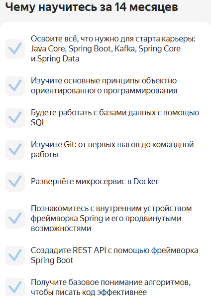211x296 pixels.
Task: Click the 'и Spring Data' line
Action: pyautogui.click(x=55, y=59)
